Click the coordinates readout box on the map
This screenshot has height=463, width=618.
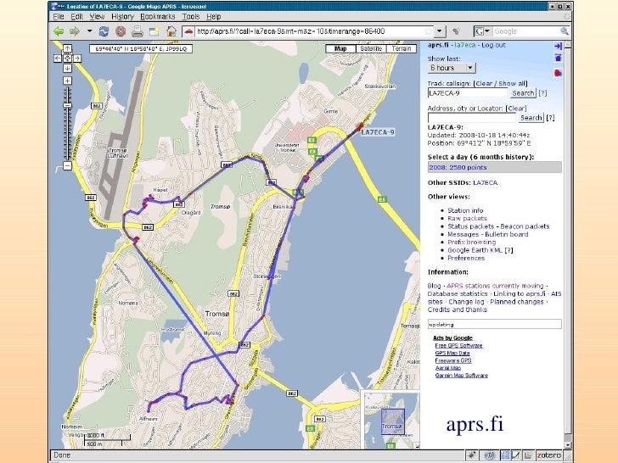click(141, 49)
